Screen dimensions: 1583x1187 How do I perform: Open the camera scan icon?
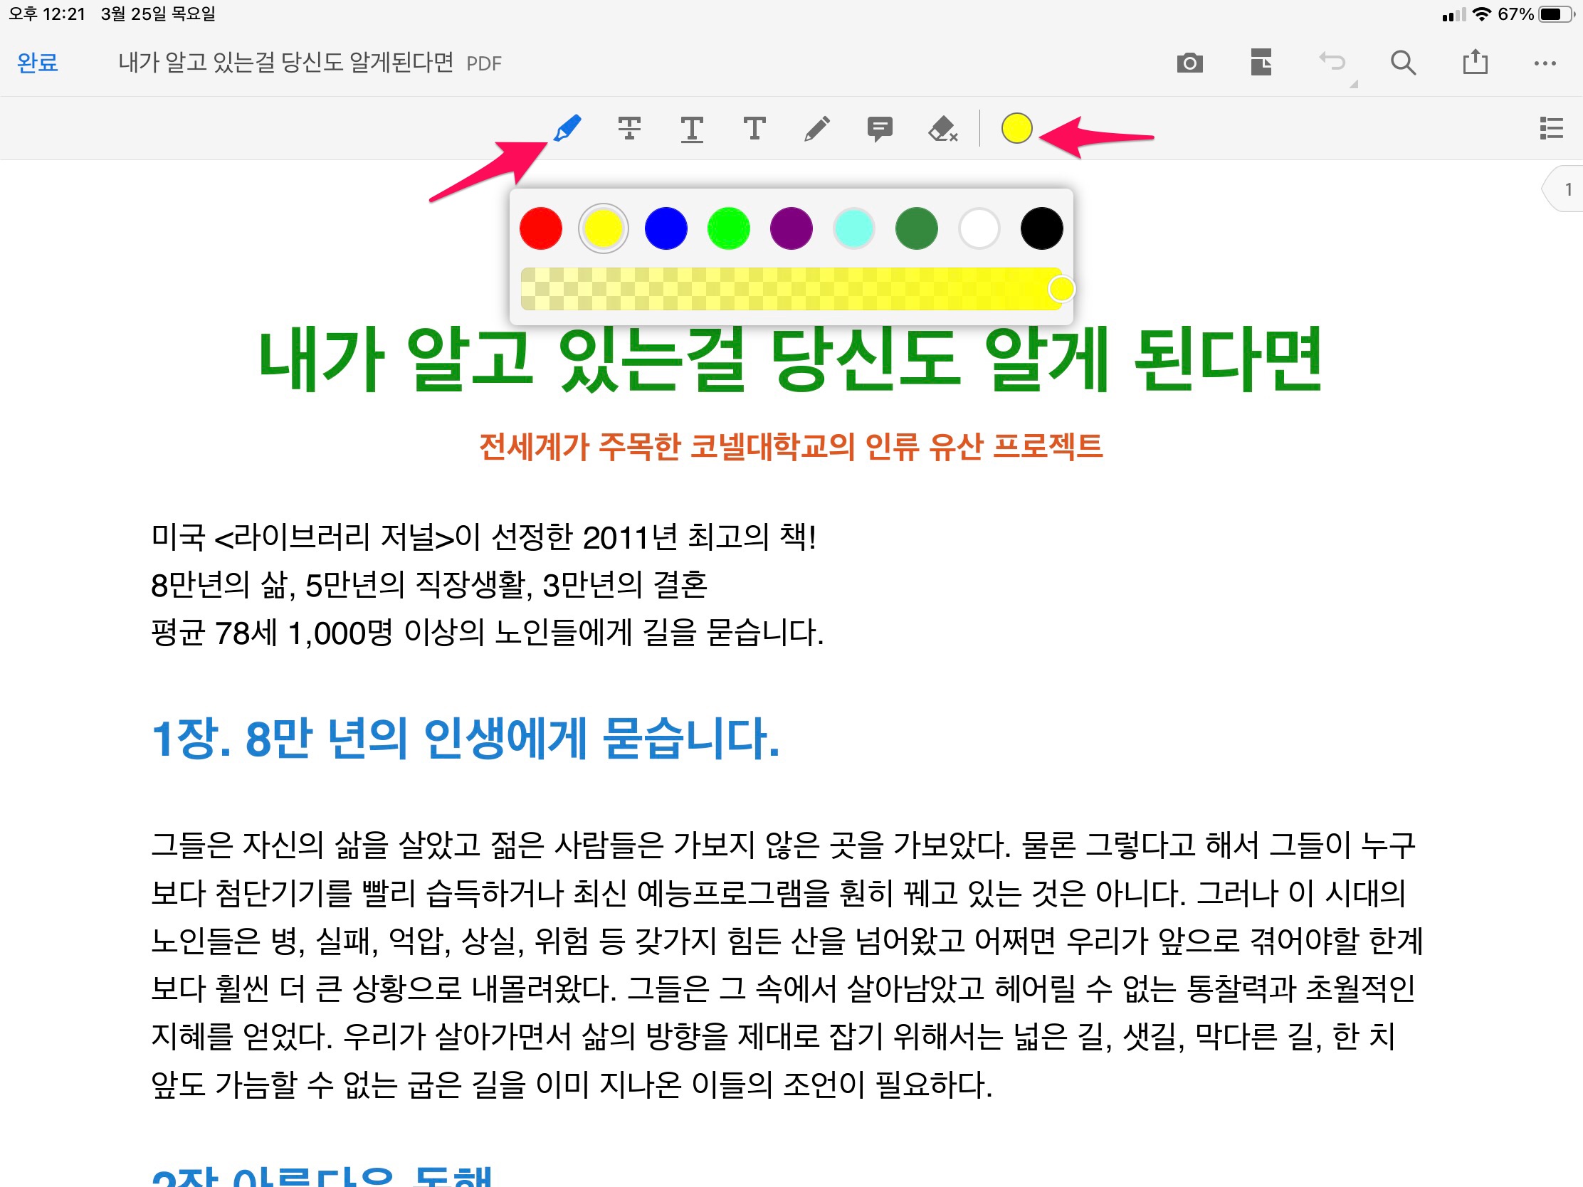pyautogui.click(x=1189, y=63)
